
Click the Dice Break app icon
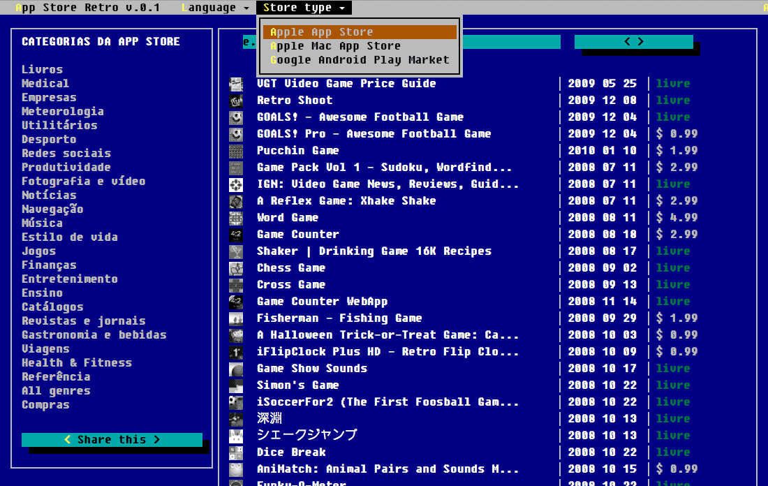tap(236, 452)
